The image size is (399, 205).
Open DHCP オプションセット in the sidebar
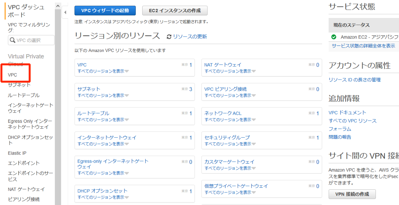(30, 140)
